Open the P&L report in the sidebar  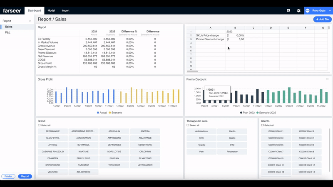[8, 32]
